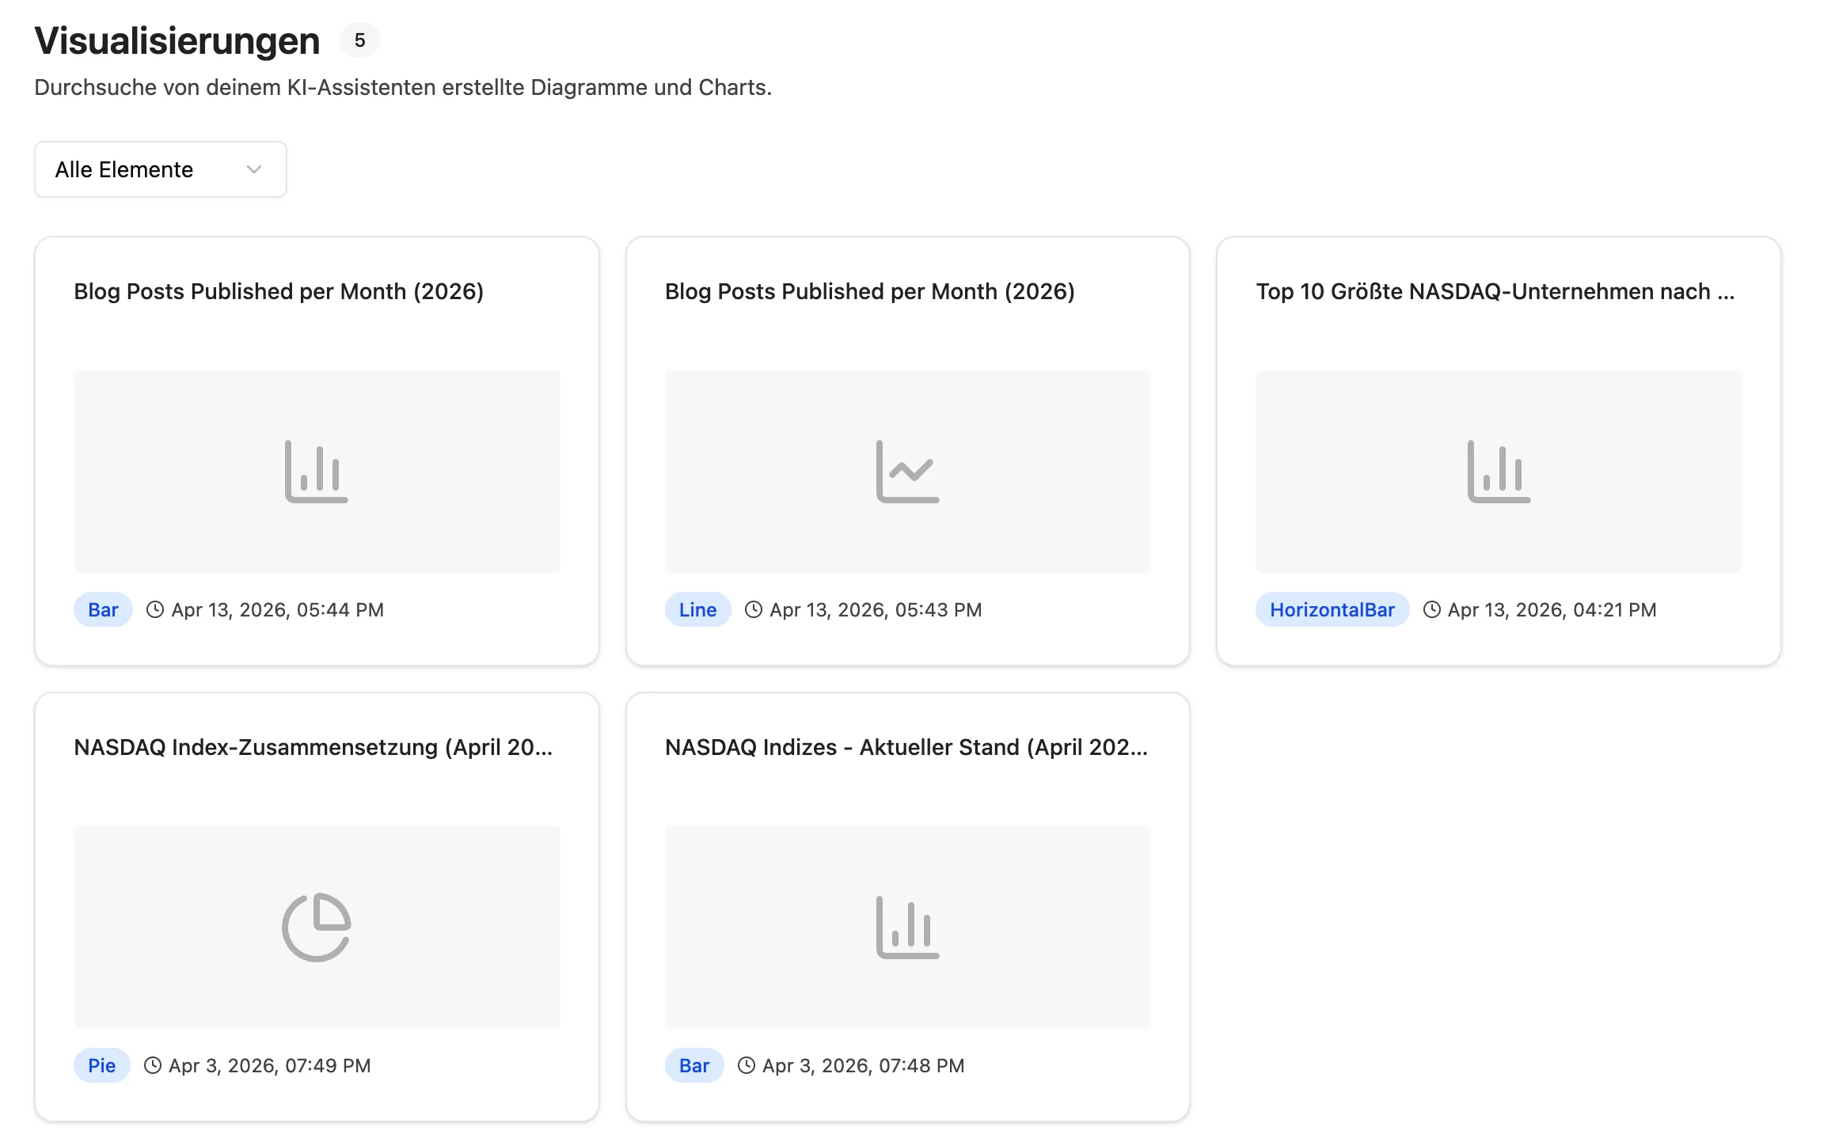
Task: Click the pie chart icon in the NASDAQ Index-Zusammensetzung card
Action: click(x=317, y=927)
